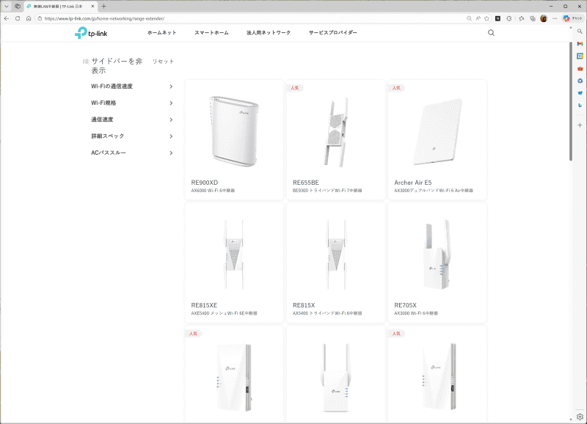Switch to the スマートホーム menu item
Viewport: 587px width, 424px height.
pyautogui.click(x=211, y=32)
